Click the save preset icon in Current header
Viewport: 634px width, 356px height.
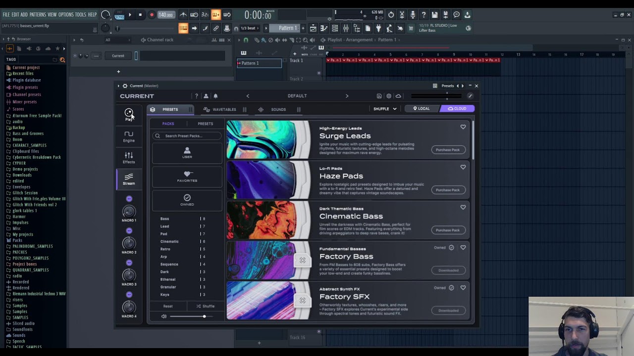(x=379, y=96)
